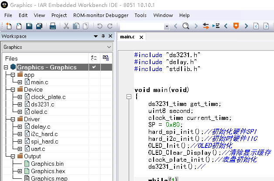Open the Edit menu

(23, 15)
